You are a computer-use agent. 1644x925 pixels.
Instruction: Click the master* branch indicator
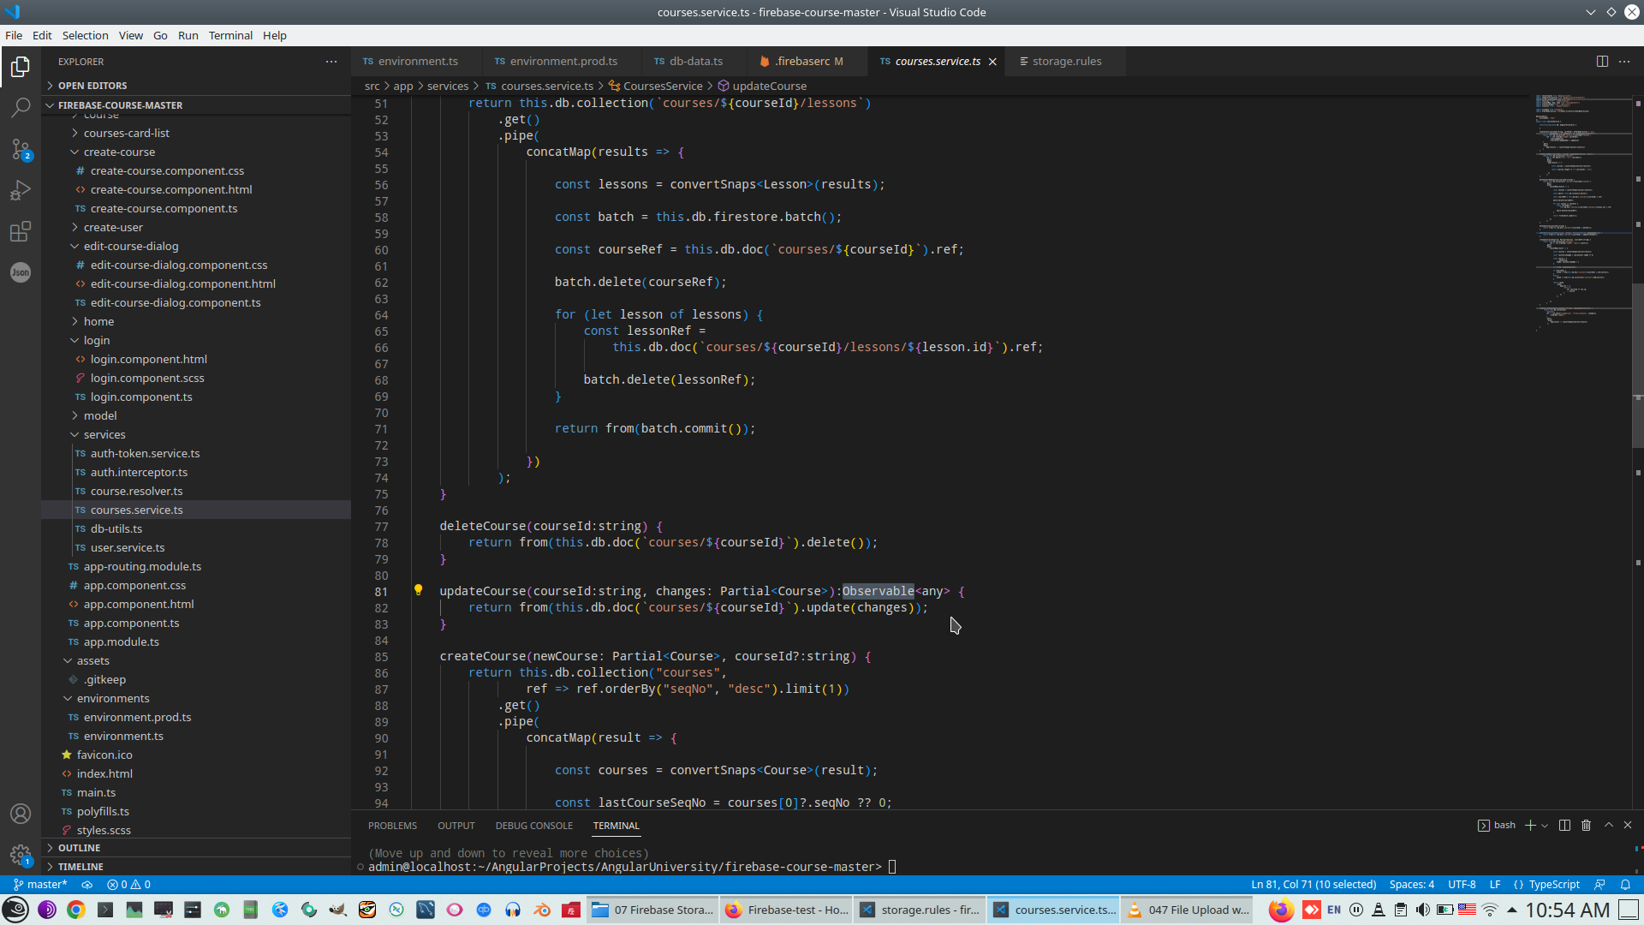click(40, 884)
